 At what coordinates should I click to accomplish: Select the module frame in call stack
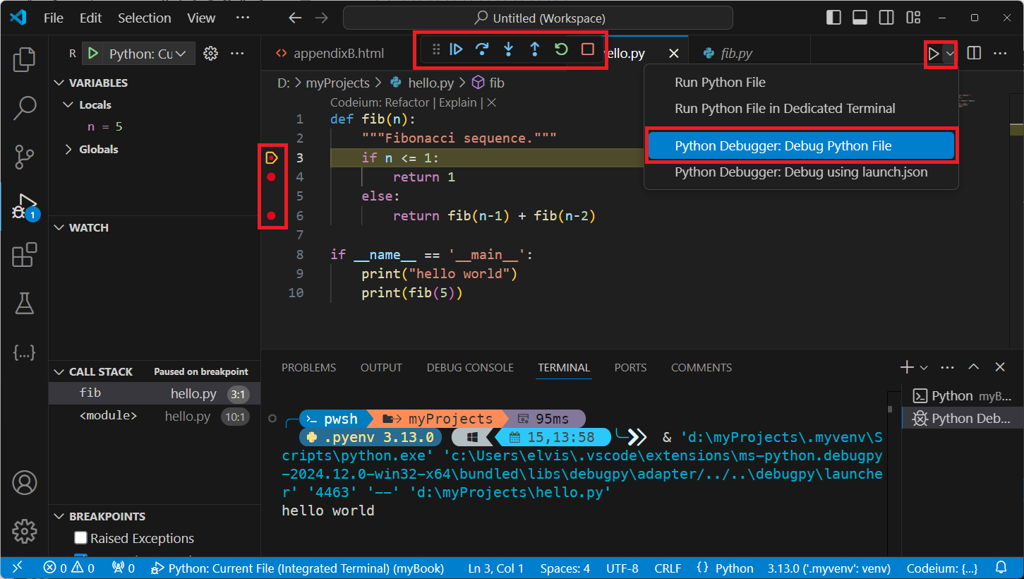pos(108,416)
